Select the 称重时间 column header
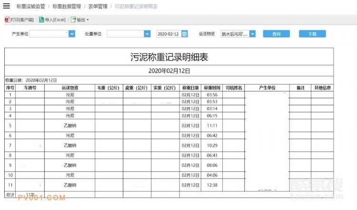 (x=212, y=88)
